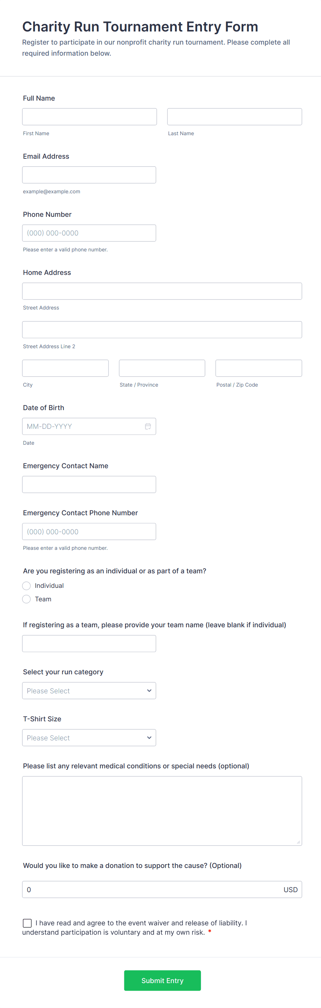Open the T-Shirt Size dropdown
Viewport: 321px width, 1008px height.
pyautogui.click(x=89, y=737)
